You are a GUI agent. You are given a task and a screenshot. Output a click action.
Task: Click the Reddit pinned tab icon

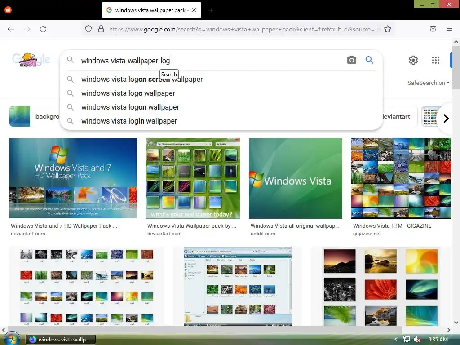tap(8, 10)
